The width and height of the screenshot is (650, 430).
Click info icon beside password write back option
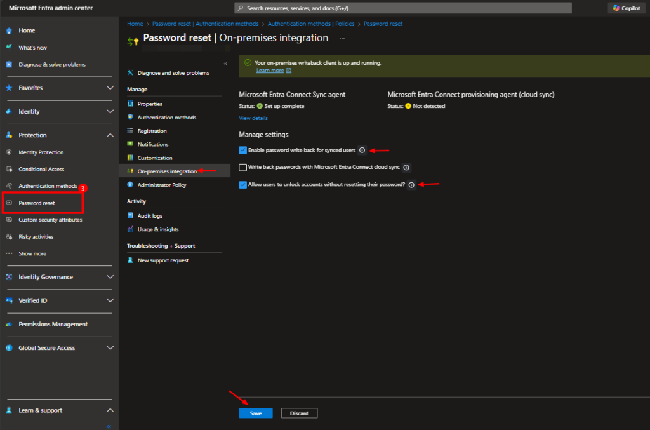point(362,151)
